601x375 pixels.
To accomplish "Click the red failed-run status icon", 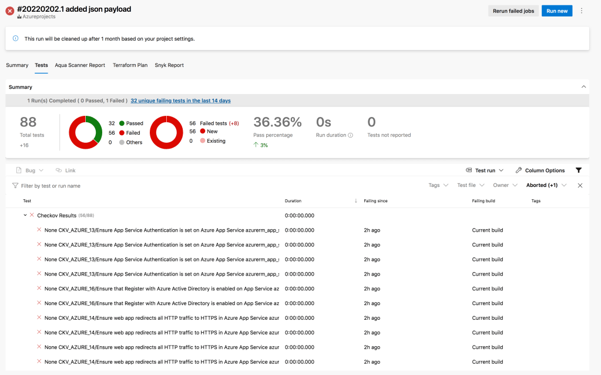I will coord(10,11).
